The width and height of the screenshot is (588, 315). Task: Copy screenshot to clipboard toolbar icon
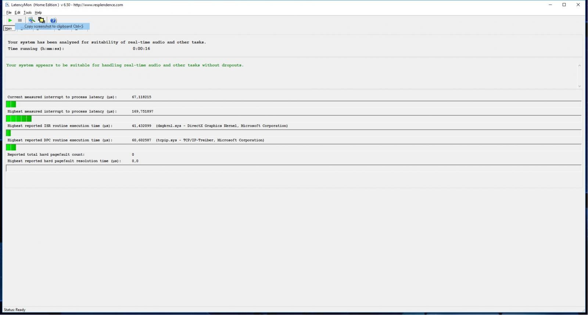coord(42,20)
